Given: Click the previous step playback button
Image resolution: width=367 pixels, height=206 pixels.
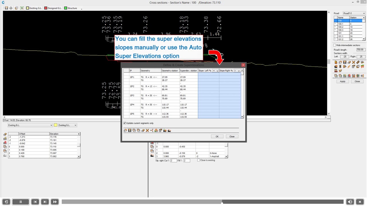Looking at the screenshot, I should [x=35, y=202].
